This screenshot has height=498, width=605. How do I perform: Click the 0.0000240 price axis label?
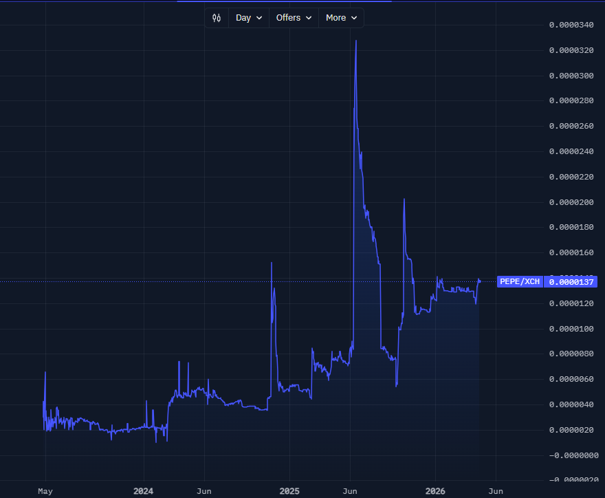tap(571, 152)
